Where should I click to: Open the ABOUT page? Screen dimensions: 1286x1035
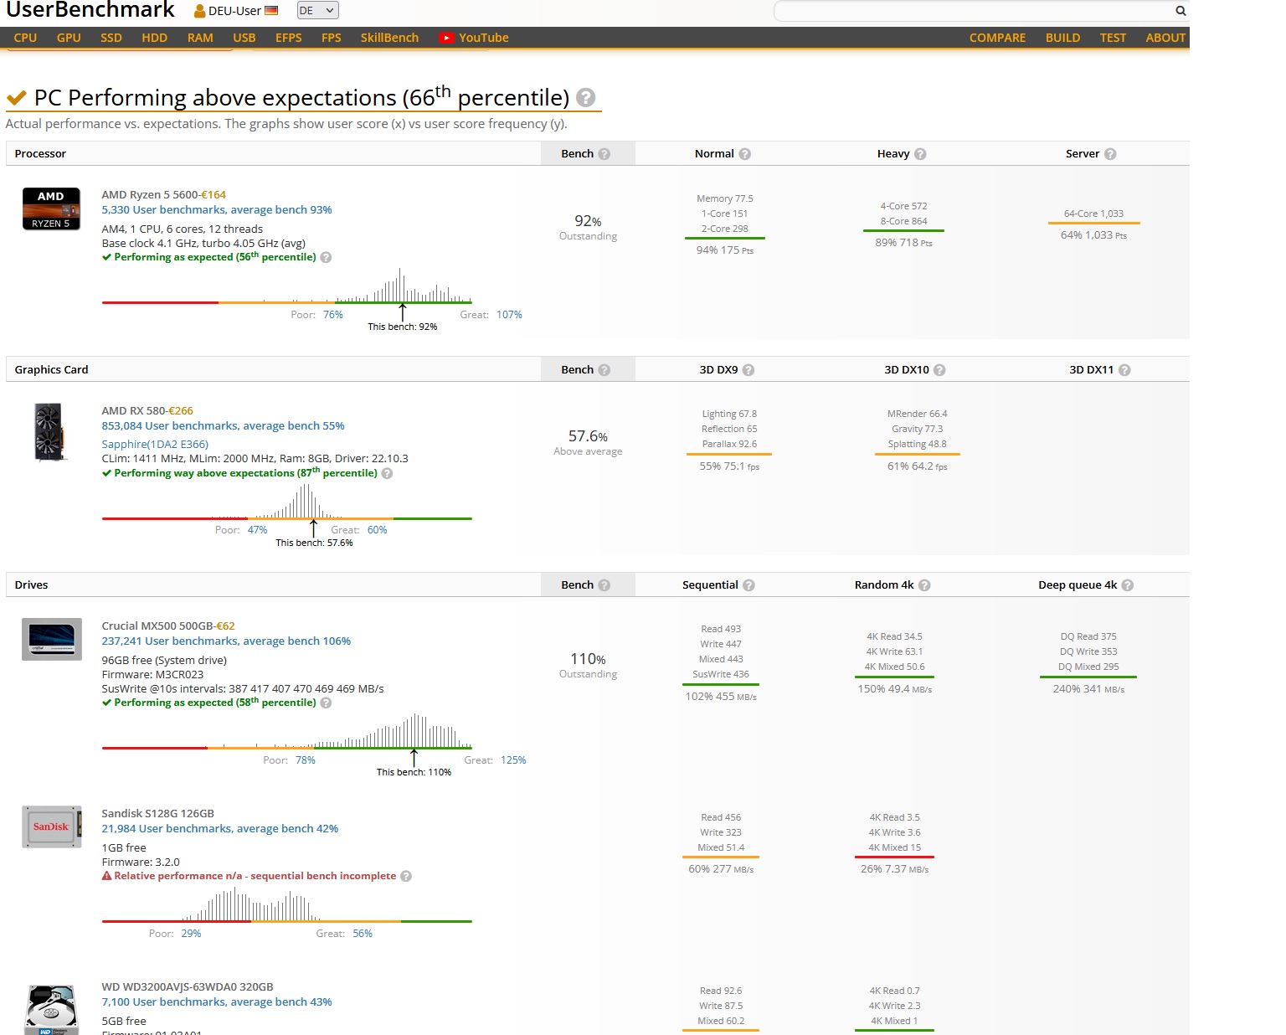click(x=1165, y=38)
